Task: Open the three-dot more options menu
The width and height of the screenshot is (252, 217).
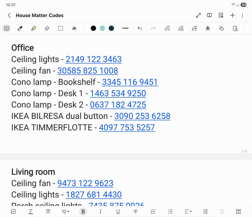Action: 242,15
